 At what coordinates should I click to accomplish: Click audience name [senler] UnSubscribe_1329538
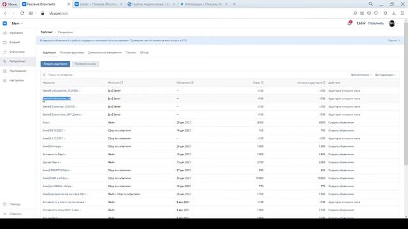(60, 90)
